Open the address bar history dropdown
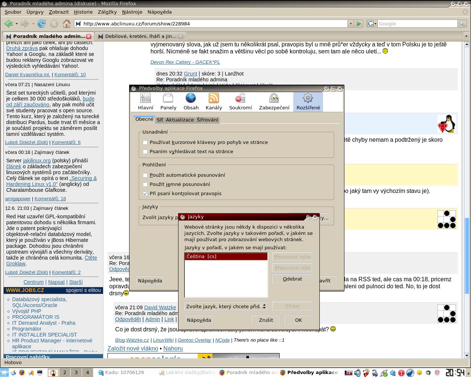Viewport: 471px width, 377px height. (350, 24)
